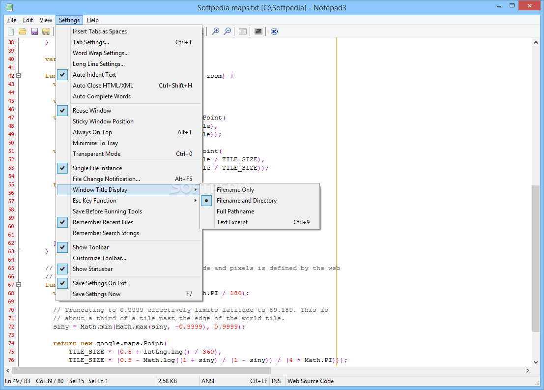Viewport: 544px width, 390px height.
Task: Click Save Settings Now
Action: click(x=129, y=294)
